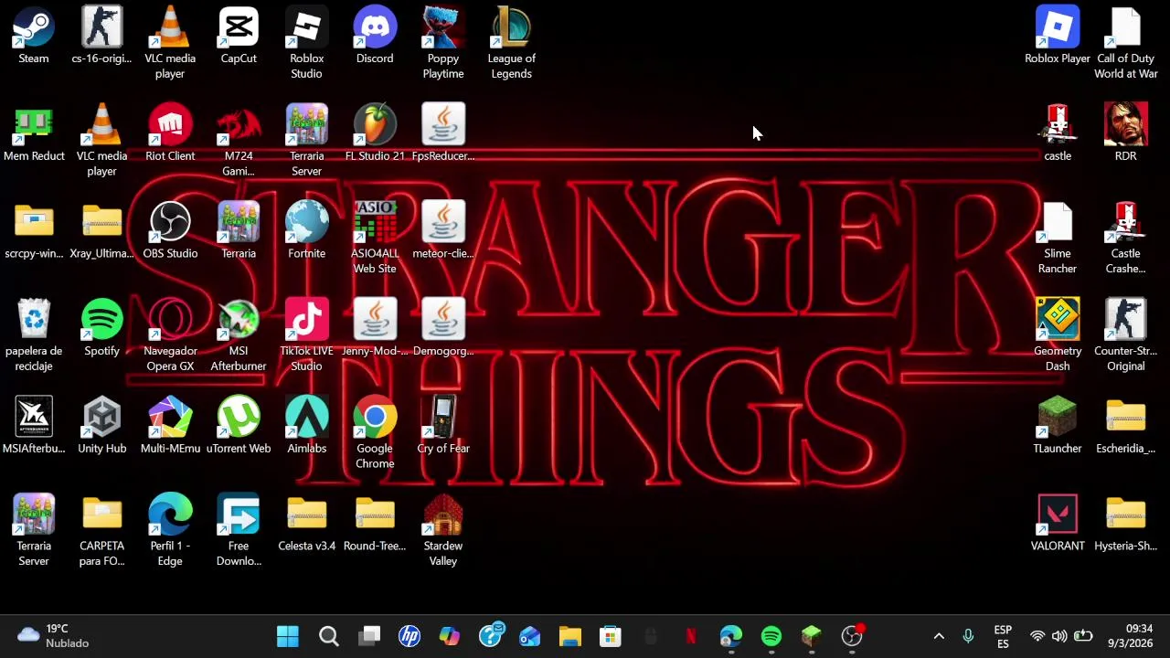
Task: Launch Geometry Dash from the desktop
Action: [x=1058, y=335]
